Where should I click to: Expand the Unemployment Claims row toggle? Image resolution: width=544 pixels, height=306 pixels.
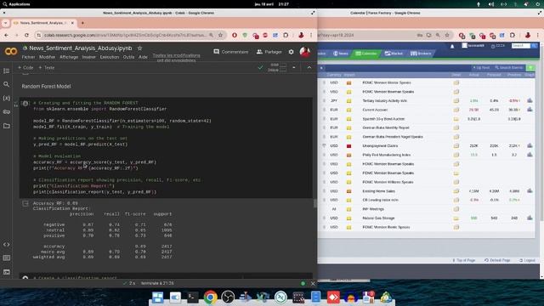click(x=324, y=145)
